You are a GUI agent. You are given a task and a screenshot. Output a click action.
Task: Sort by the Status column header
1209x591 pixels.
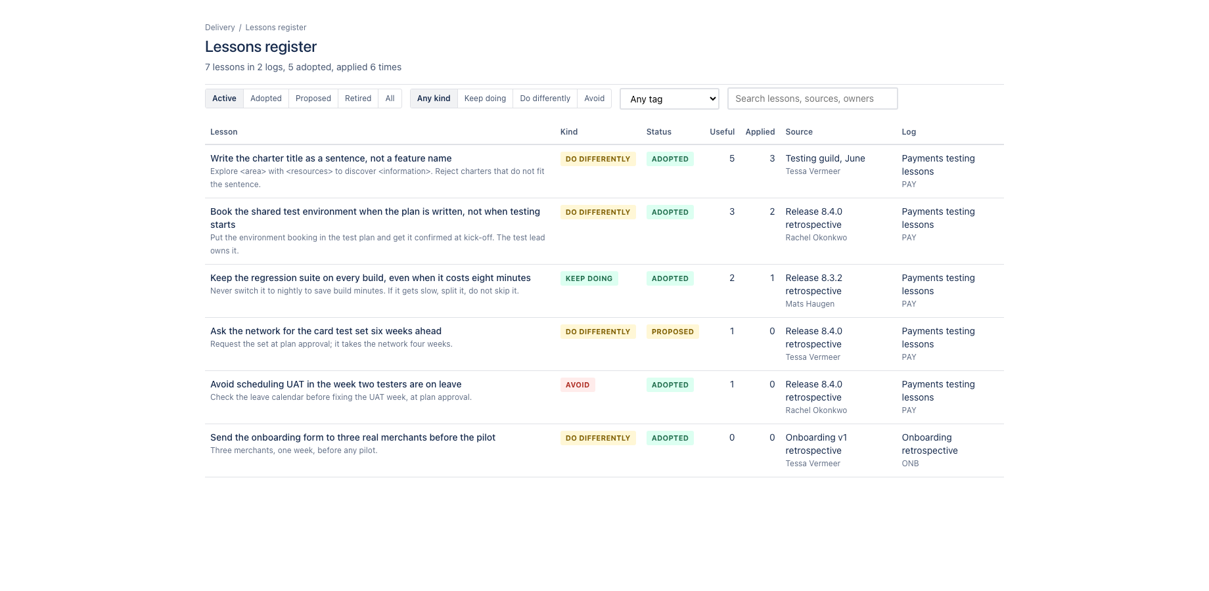(x=659, y=132)
